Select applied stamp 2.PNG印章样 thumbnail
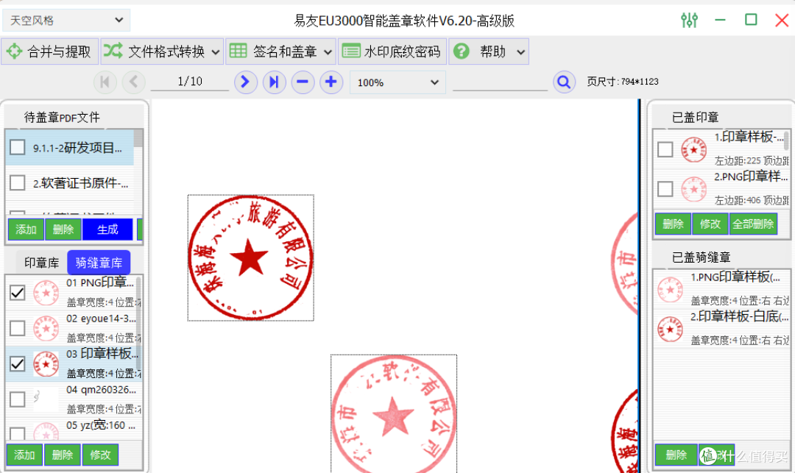 [693, 189]
